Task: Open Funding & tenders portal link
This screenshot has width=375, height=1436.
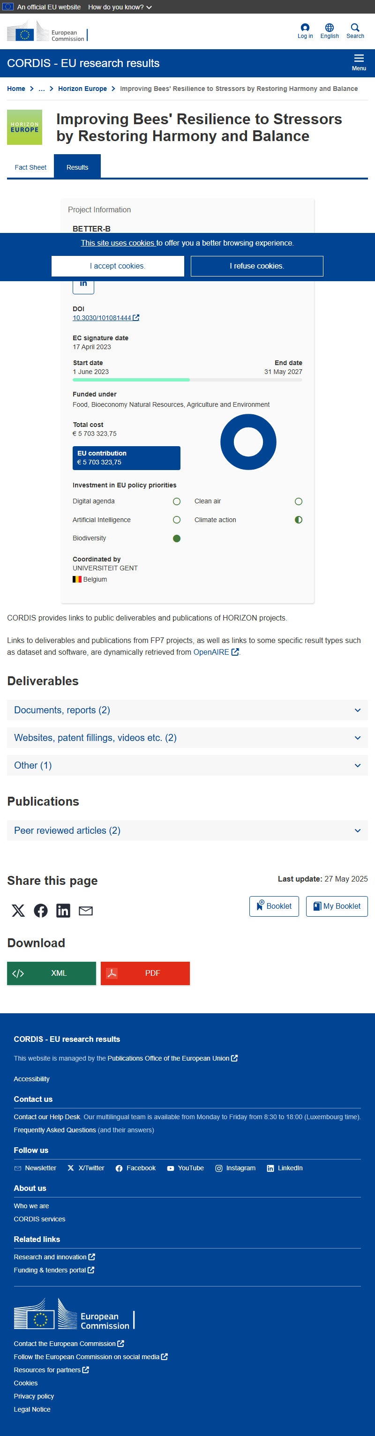Action: [54, 1270]
